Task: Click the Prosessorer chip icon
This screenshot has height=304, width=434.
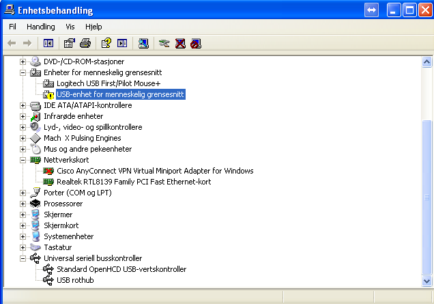Action: pyautogui.click(x=35, y=204)
